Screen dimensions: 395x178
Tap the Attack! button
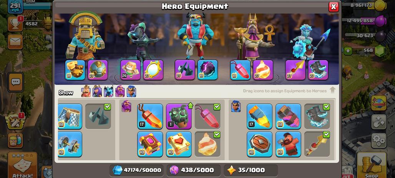pyautogui.click(x=22, y=165)
